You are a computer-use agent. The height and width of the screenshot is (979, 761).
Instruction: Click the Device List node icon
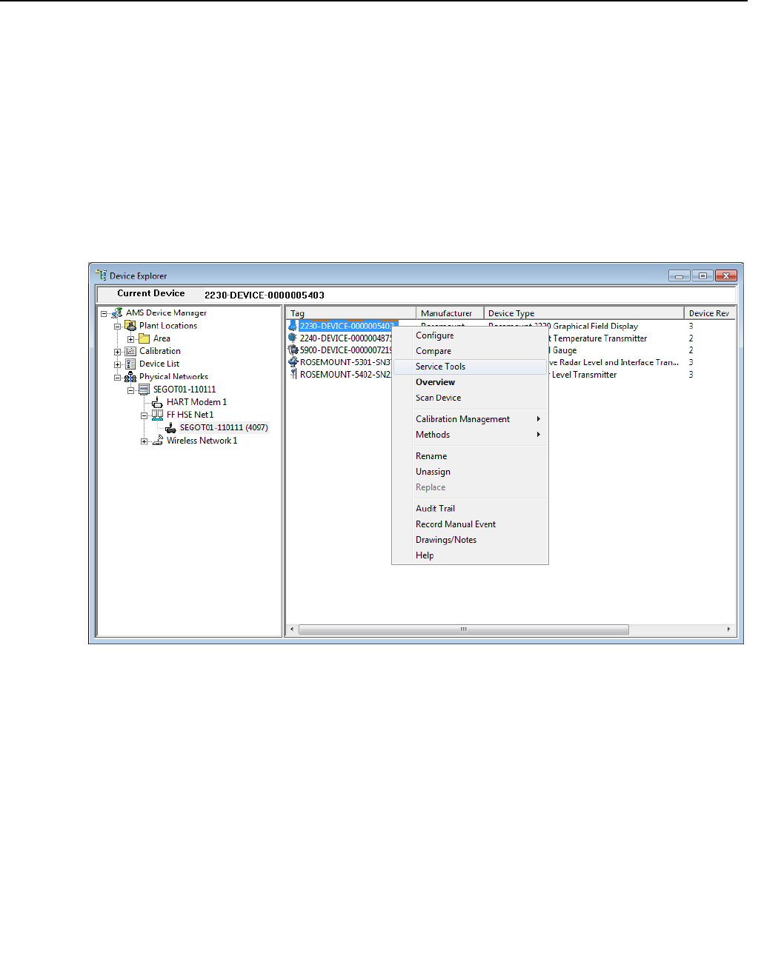point(130,364)
